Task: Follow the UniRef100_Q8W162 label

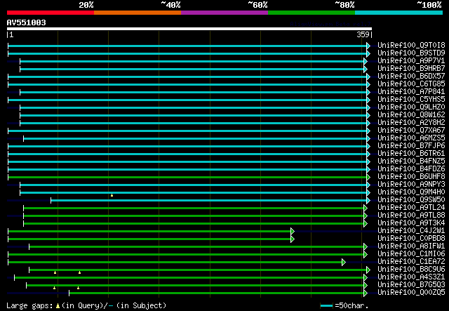Action: point(411,115)
